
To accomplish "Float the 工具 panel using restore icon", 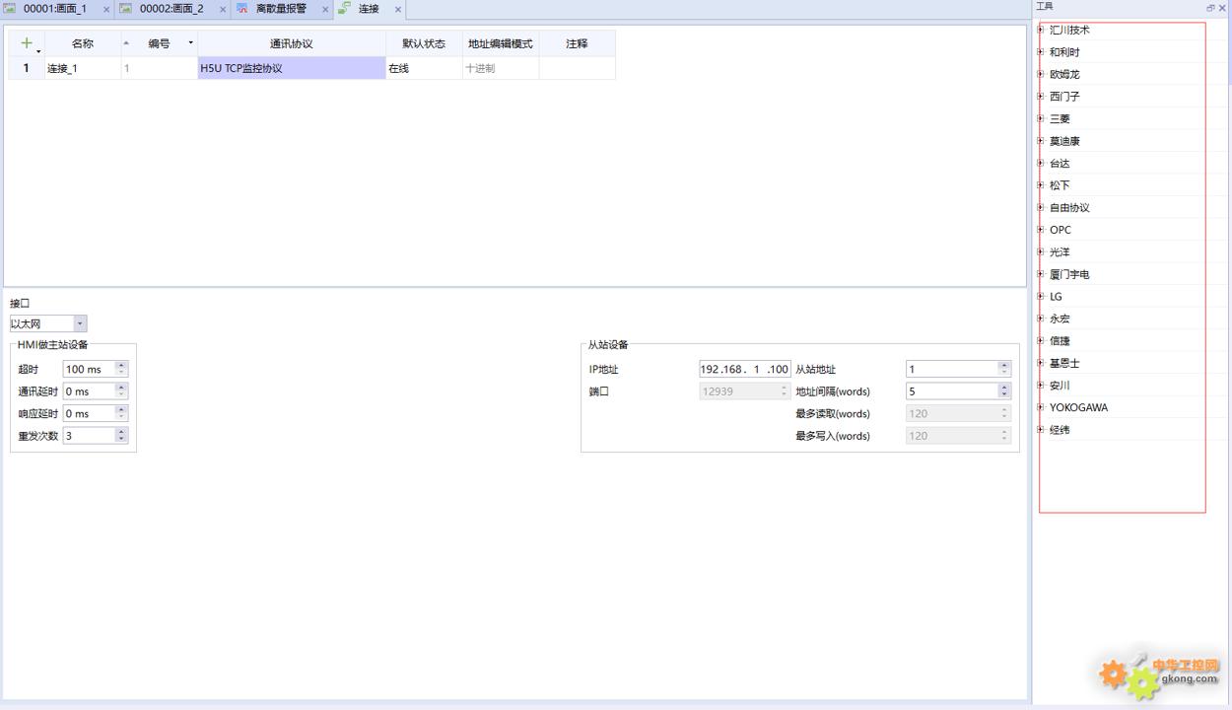I will pyautogui.click(x=1210, y=7).
